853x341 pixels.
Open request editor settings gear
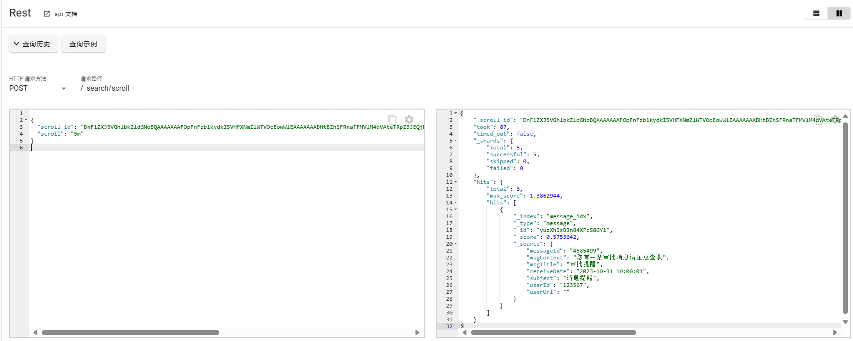(409, 120)
